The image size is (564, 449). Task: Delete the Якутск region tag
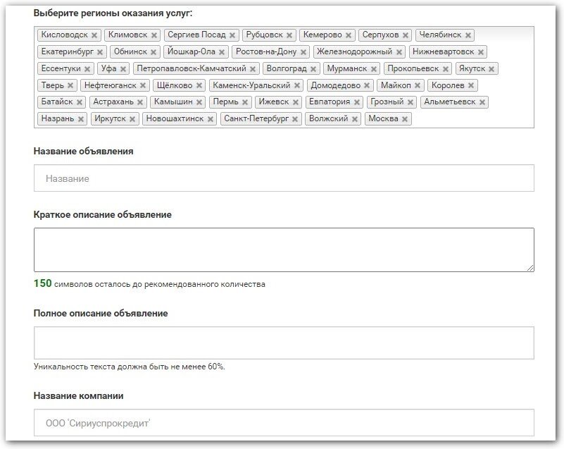coord(491,69)
